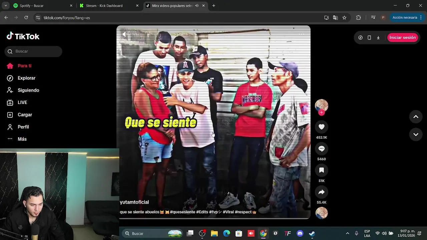The height and width of the screenshot is (240, 427).
Task: Open the Chrome profile P avatar
Action: [x=383, y=18]
